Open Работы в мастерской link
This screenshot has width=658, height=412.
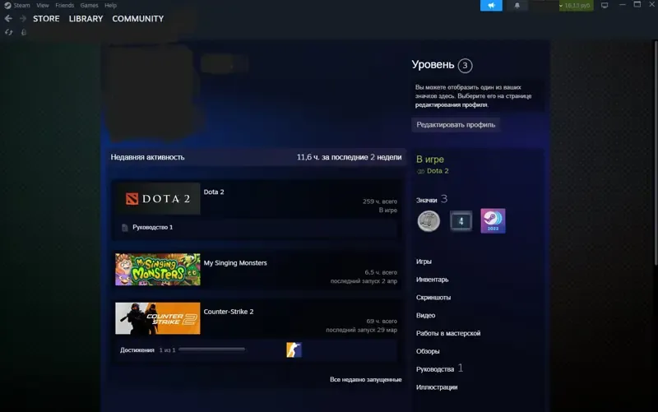448,333
